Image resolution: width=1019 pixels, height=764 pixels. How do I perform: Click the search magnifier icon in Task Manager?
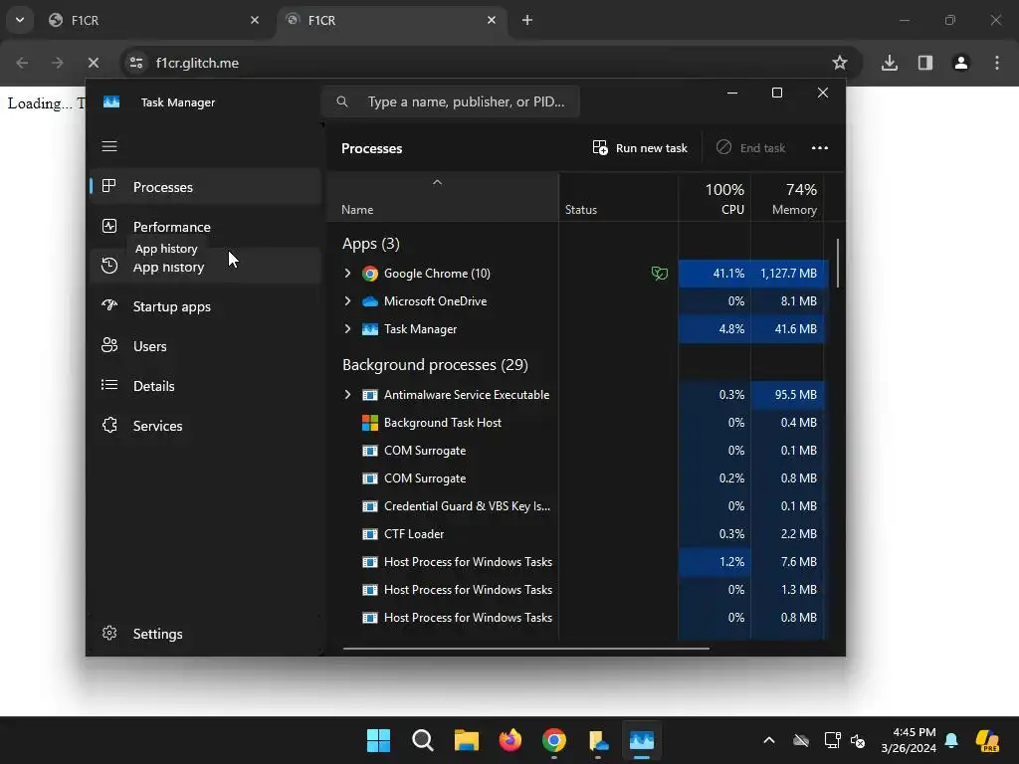342,102
